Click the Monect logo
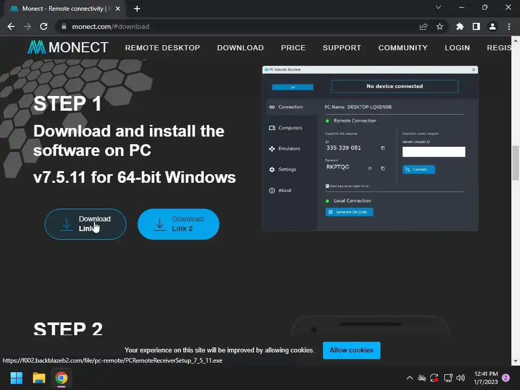 pyautogui.click(x=68, y=47)
